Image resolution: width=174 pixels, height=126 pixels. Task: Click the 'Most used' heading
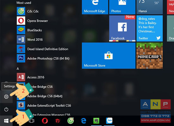(x=24, y=3)
